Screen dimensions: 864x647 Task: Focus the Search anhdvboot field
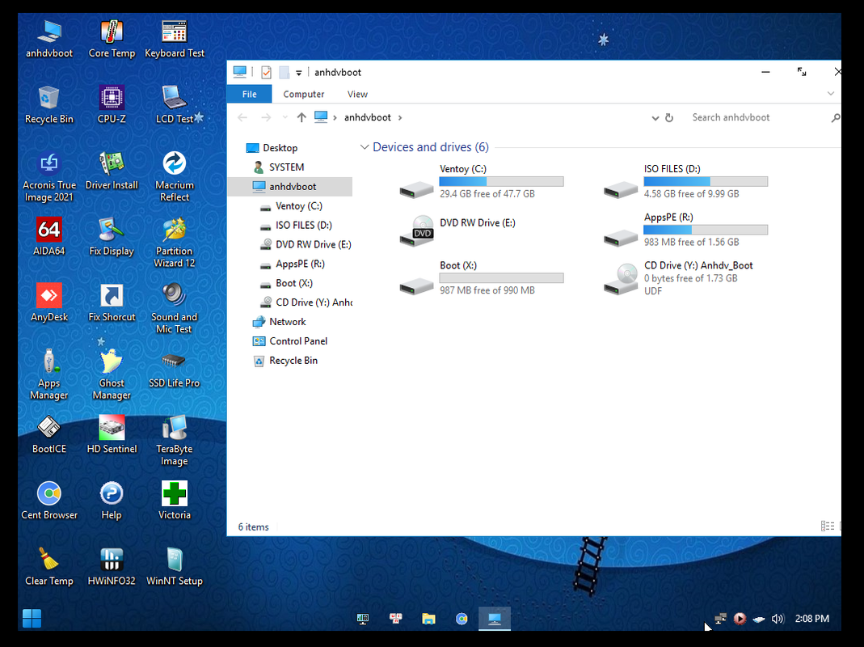click(x=757, y=117)
